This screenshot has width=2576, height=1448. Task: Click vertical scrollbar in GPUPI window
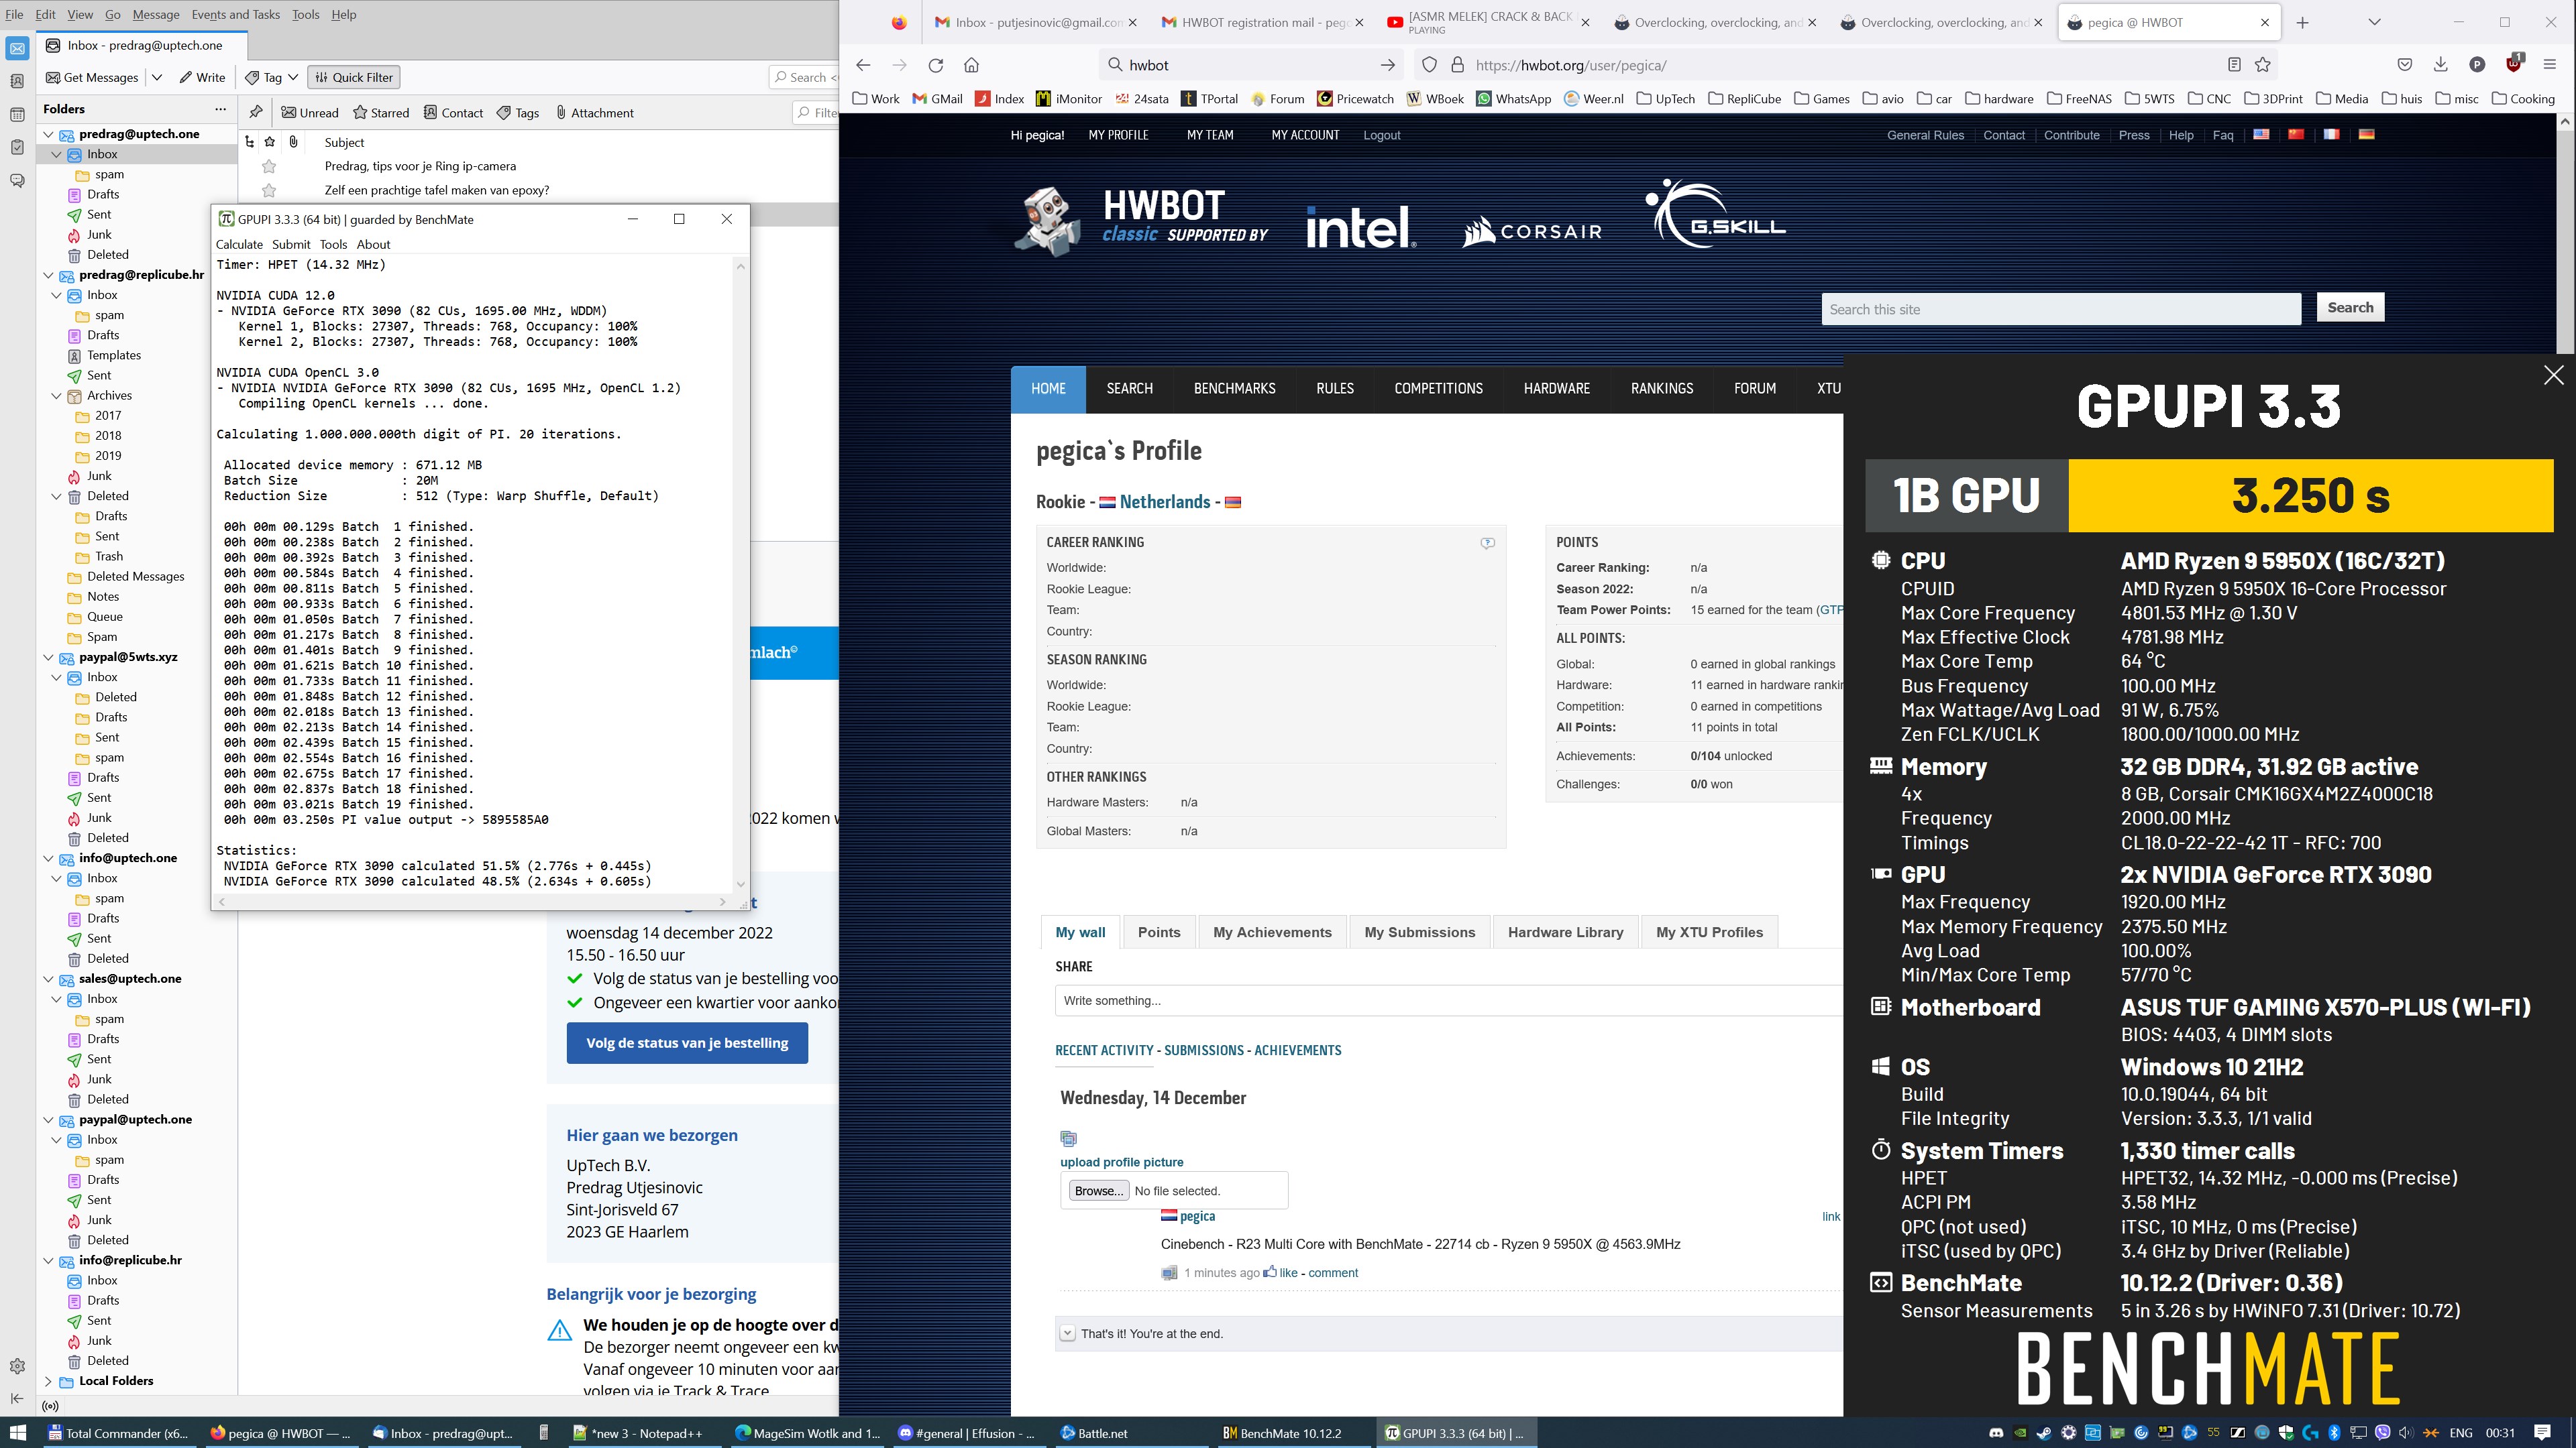(x=740, y=575)
